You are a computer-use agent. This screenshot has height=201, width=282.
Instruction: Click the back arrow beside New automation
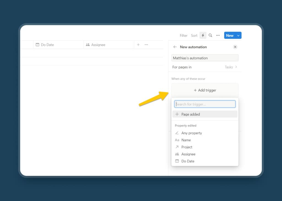(175, 47)
